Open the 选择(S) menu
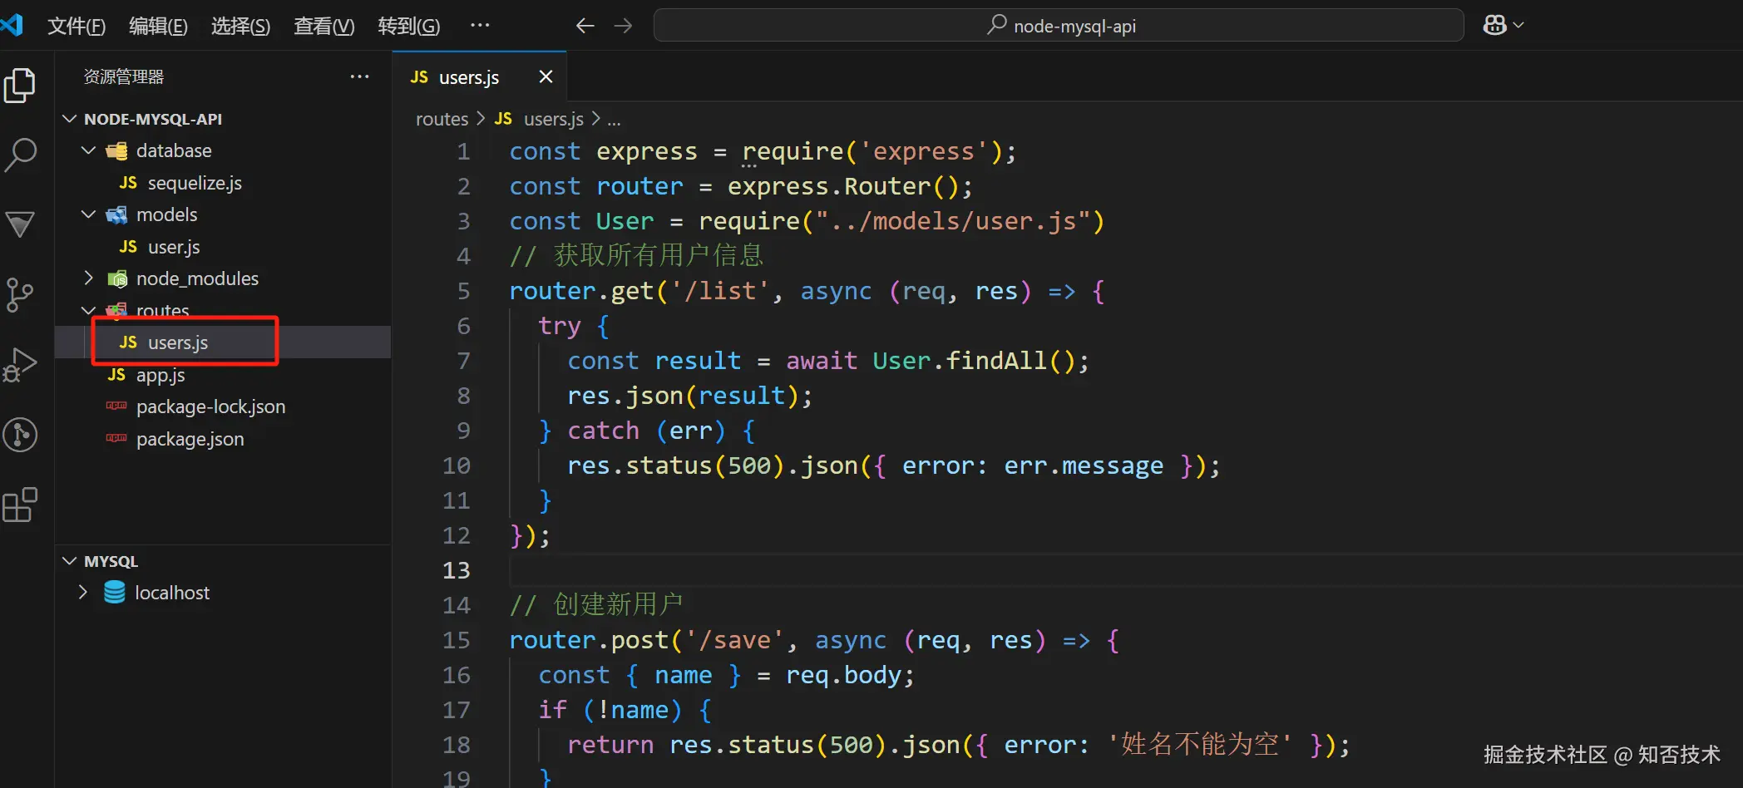Screen dimensions: 1743x788 [x=240, y=26]
